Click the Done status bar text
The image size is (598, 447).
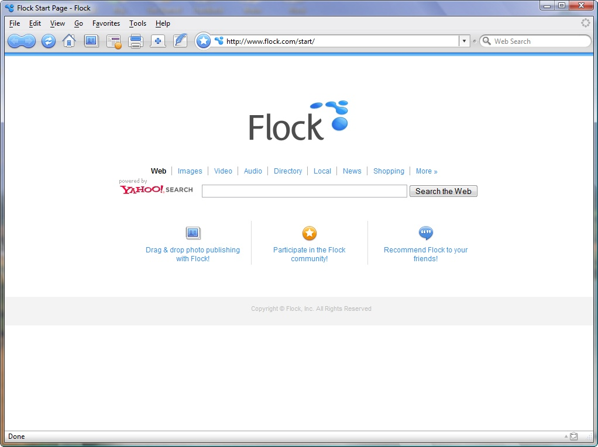pos(16,436)
